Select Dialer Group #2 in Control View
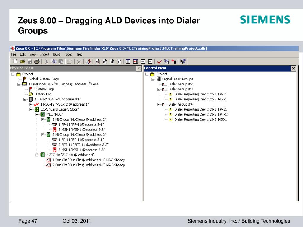 [180, 84]
